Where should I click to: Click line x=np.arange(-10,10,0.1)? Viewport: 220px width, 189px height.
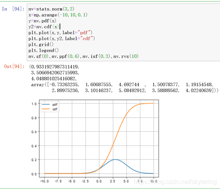(58, 15)
